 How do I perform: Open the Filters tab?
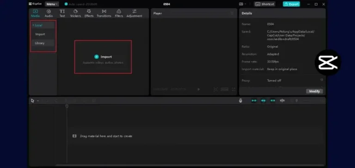click(x=119, y=13)
